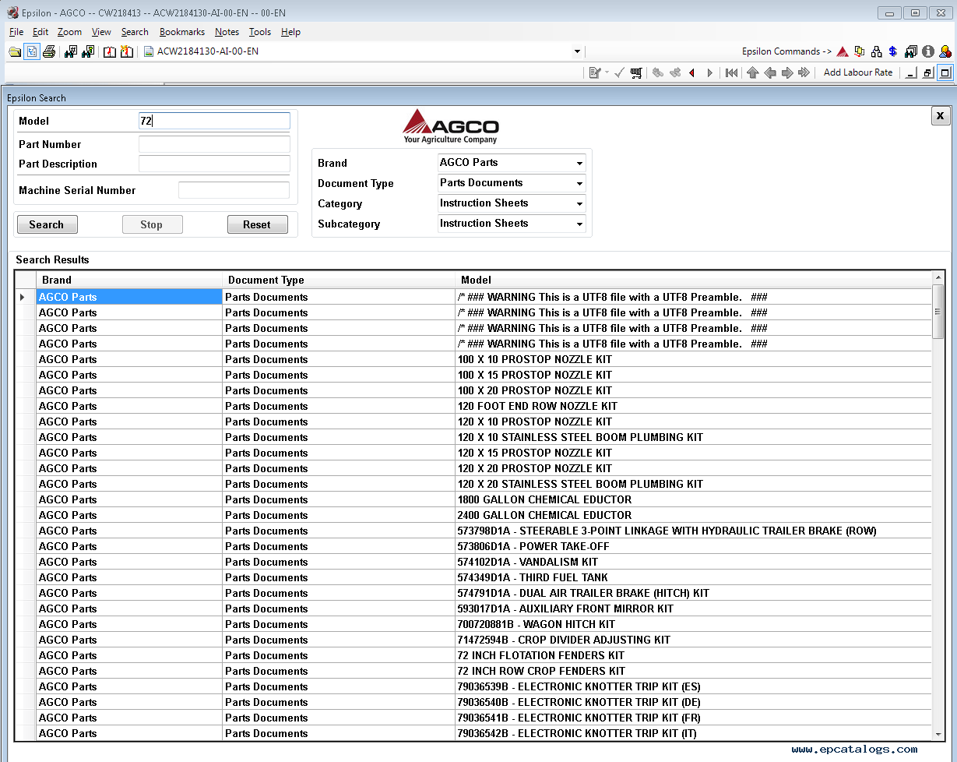The image size is (957, 762).
Task: Click the Machine Serial Number field
Action: point(234,190)
